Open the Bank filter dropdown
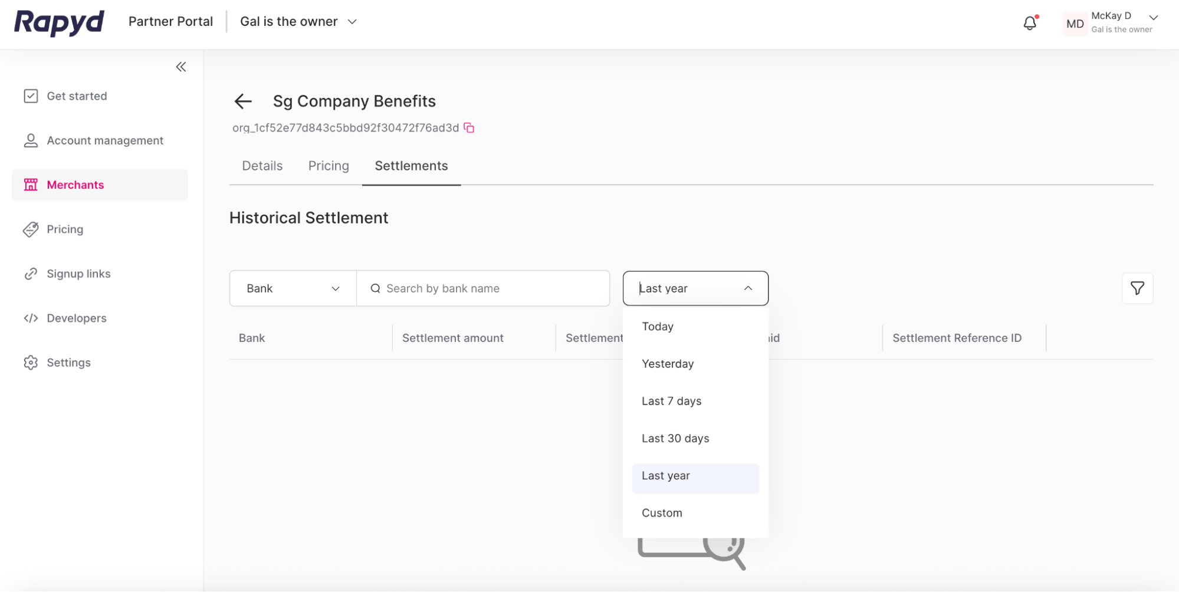The height and width of the screenshot is (592, 1179). (292, 288)
